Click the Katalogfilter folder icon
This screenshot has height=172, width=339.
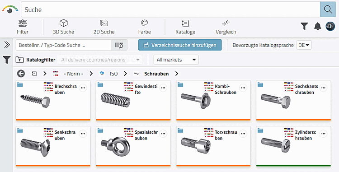20,60
